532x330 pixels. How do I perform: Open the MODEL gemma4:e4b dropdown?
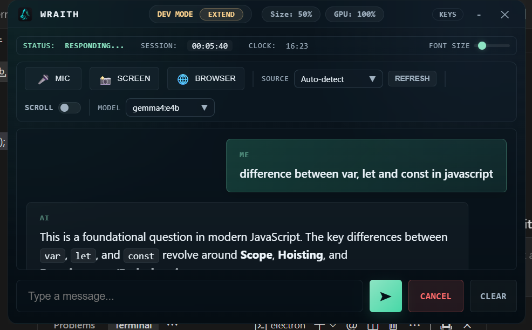coord(170,107)
